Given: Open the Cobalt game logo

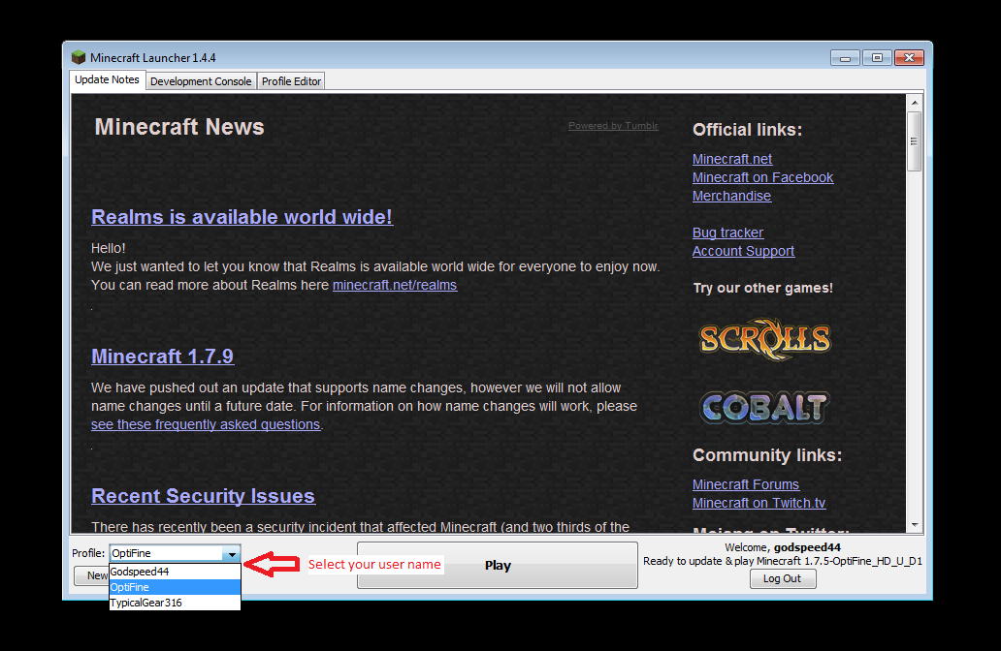Looking at the screenshot, I should coord(764,408).
